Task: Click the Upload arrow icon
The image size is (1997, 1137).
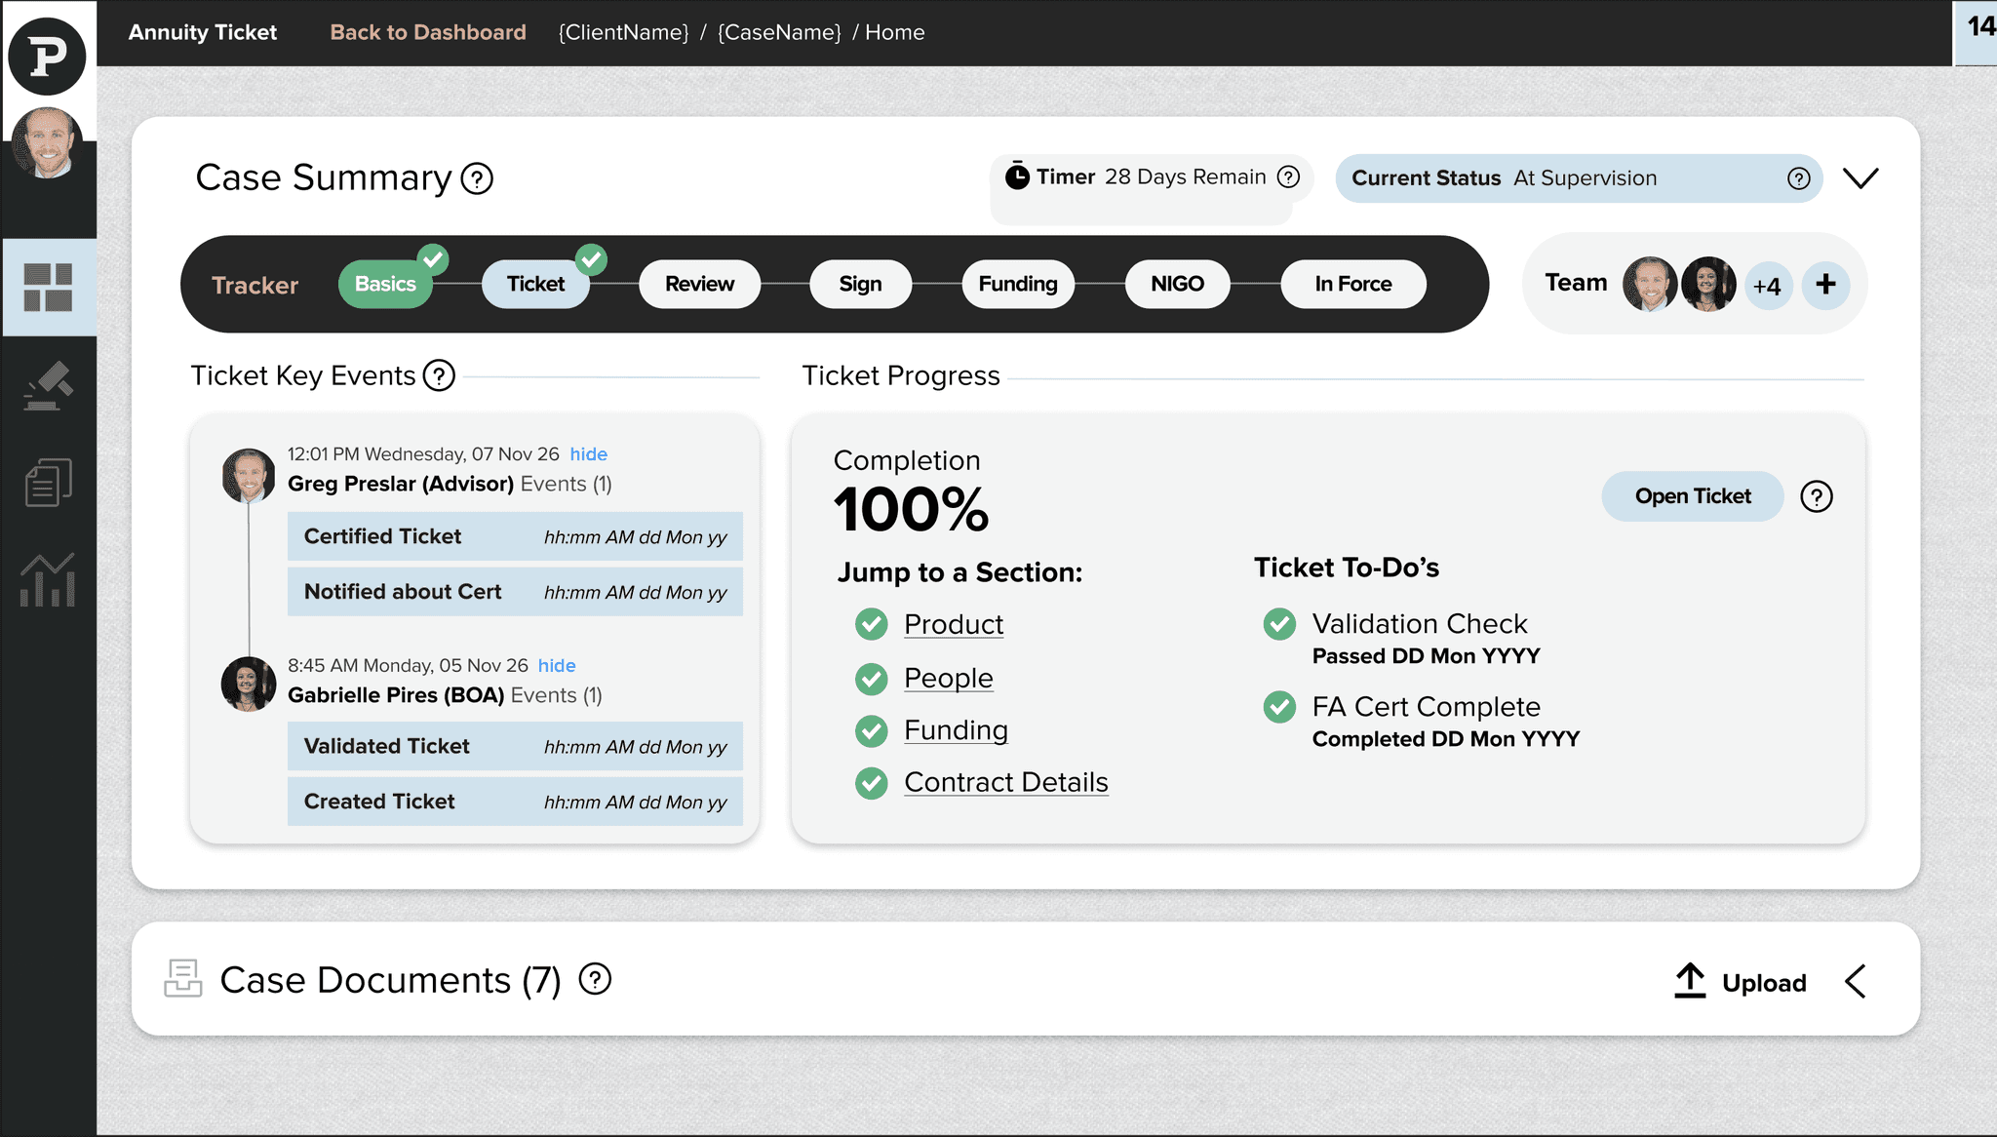Action: click(1690, 981)
